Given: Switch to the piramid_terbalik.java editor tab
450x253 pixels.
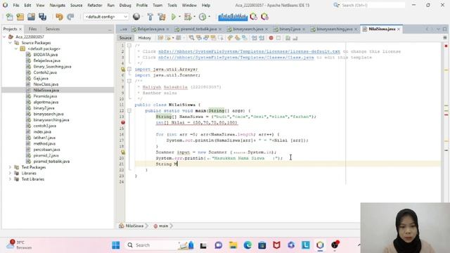Looking at the screenshot, I should 198,29.
